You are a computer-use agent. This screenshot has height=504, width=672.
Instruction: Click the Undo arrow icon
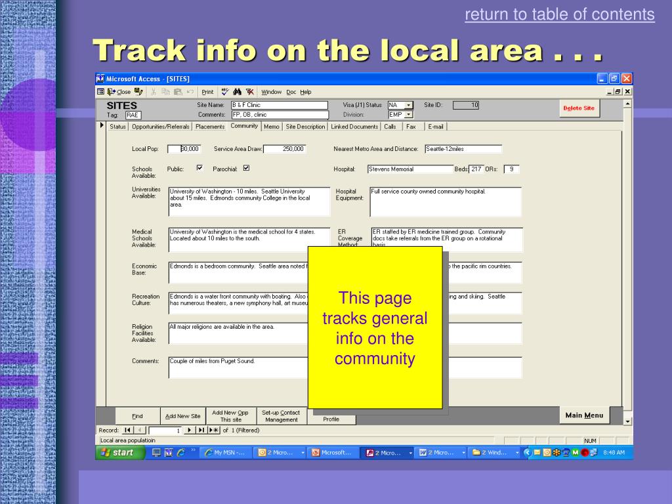tap(190, 92)
